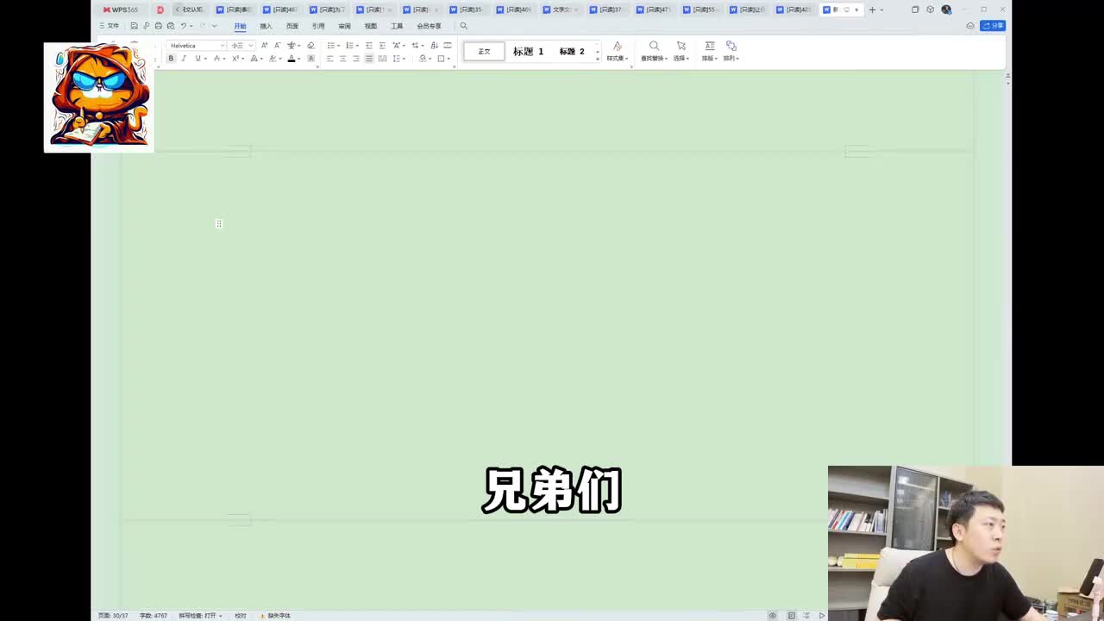Click the plus icon to add new tab
This screenshot has width=1104, height=621.
click(x=872, y=9)
